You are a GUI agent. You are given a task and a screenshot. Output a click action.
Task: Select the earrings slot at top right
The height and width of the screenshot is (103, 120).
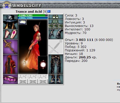56,17
